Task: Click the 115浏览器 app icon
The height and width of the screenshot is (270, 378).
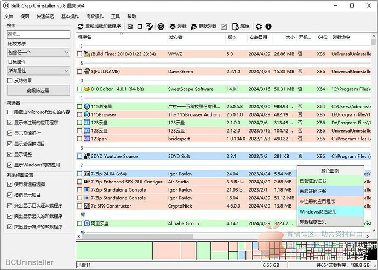Action: pos(87,106)
